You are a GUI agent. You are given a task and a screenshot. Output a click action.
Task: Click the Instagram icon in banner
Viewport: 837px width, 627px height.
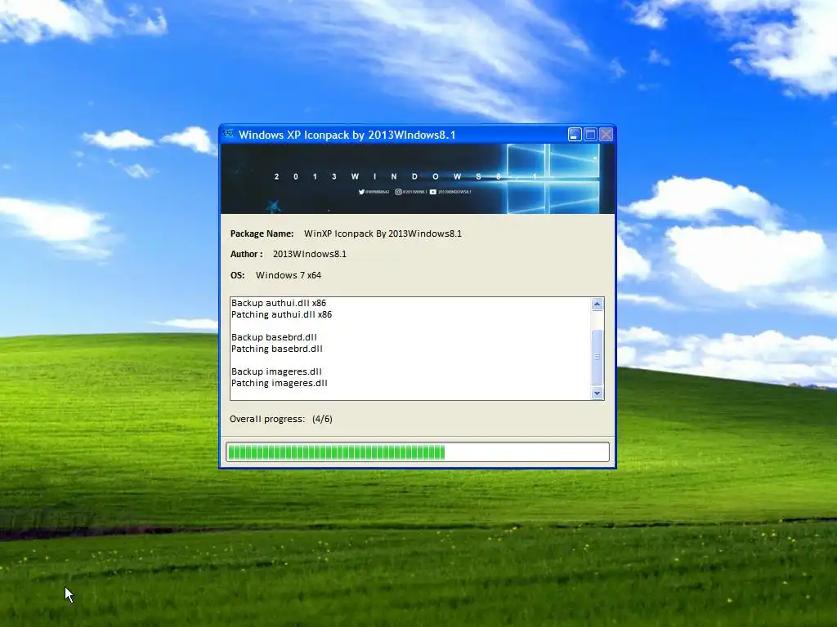[398, 192]
